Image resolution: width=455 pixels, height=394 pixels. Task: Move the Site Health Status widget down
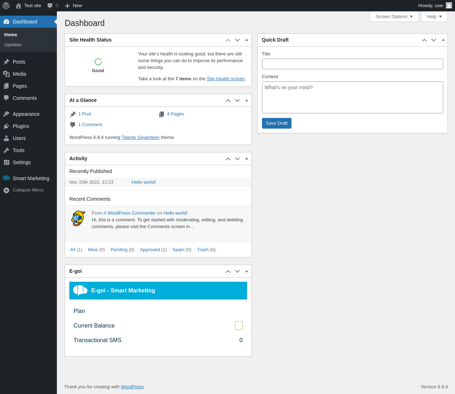[x=237, y=40]
